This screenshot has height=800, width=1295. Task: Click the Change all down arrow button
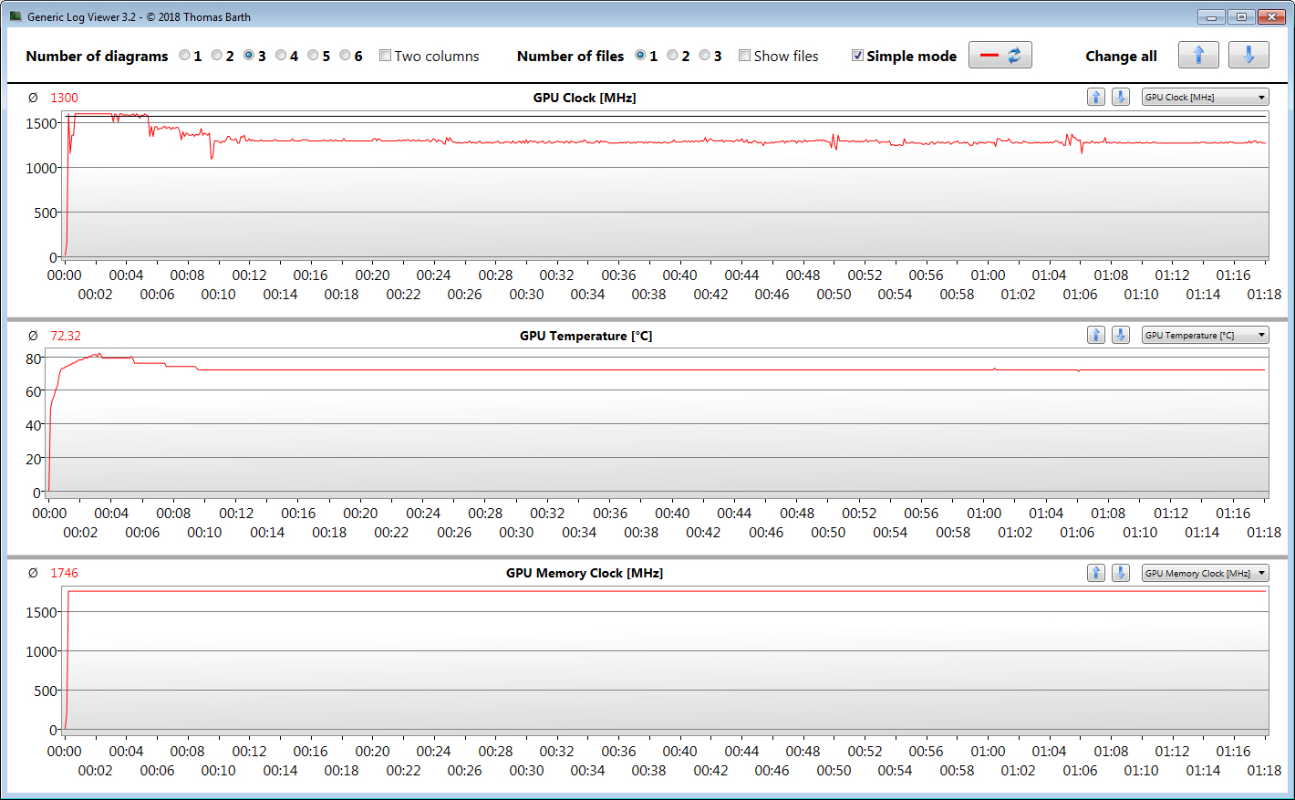point(1248,56)
